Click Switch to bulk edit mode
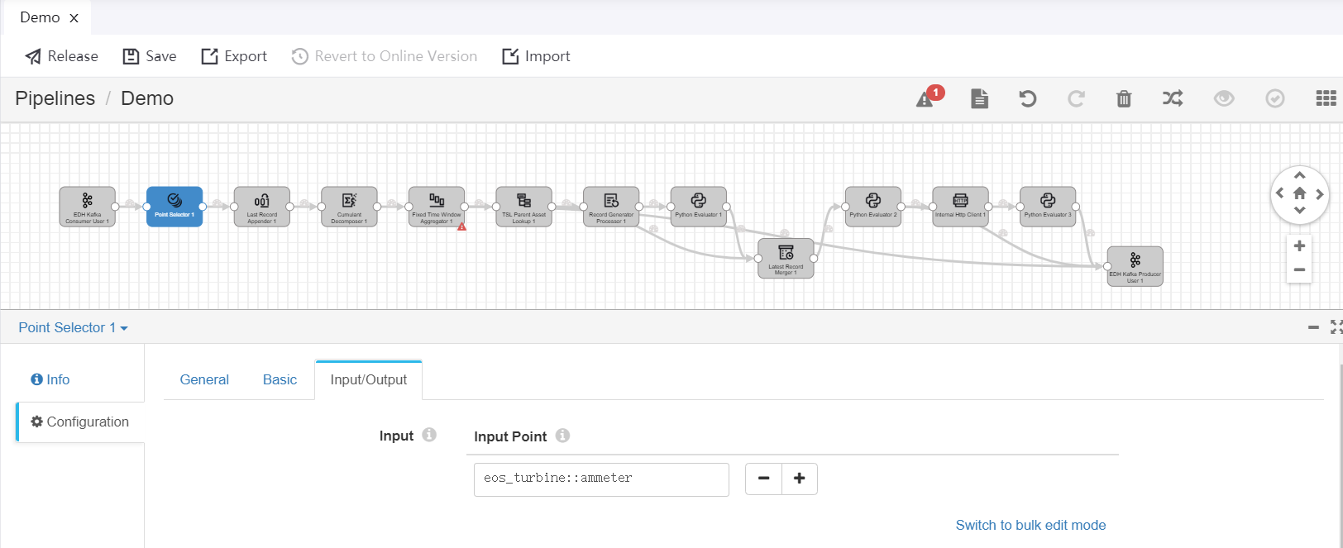This screenshot has height=548, width=1343. (x=1030, y=525)
